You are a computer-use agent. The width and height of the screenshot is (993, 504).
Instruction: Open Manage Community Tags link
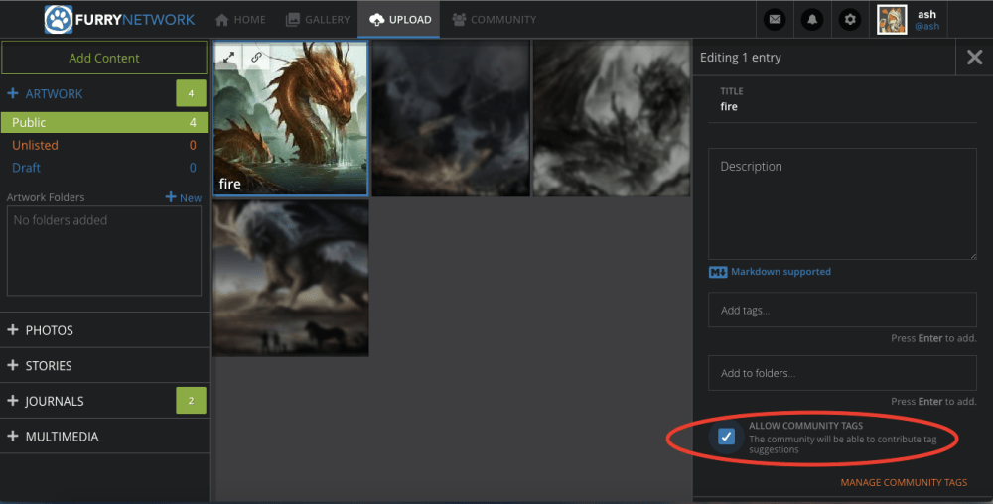tap(904, 483)
